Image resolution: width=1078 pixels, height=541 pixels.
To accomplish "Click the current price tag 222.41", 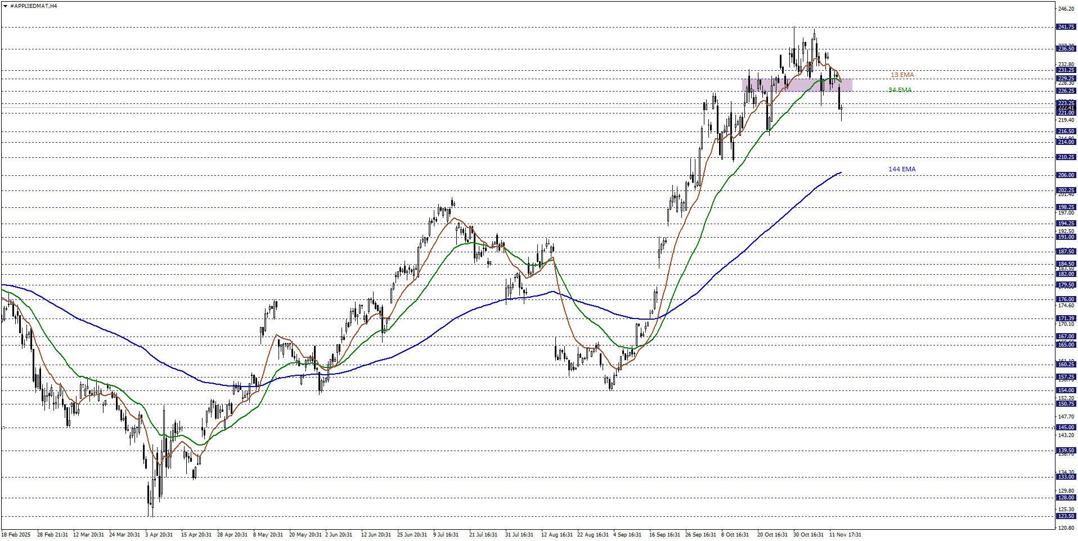I will [1066, 108].
